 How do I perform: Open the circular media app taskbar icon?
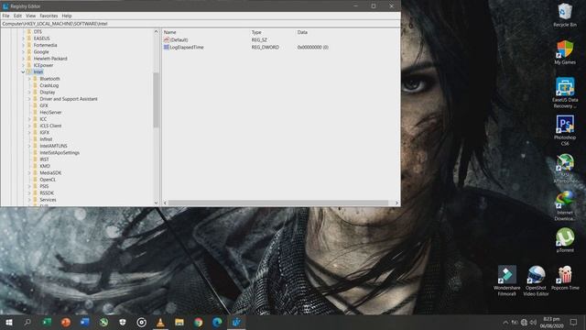point(142,322)
